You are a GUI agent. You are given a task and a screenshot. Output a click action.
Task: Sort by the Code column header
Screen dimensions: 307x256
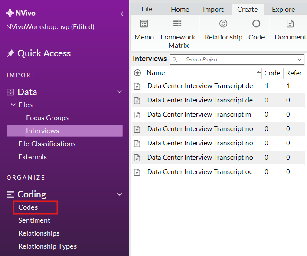click(x=272, y=73)
